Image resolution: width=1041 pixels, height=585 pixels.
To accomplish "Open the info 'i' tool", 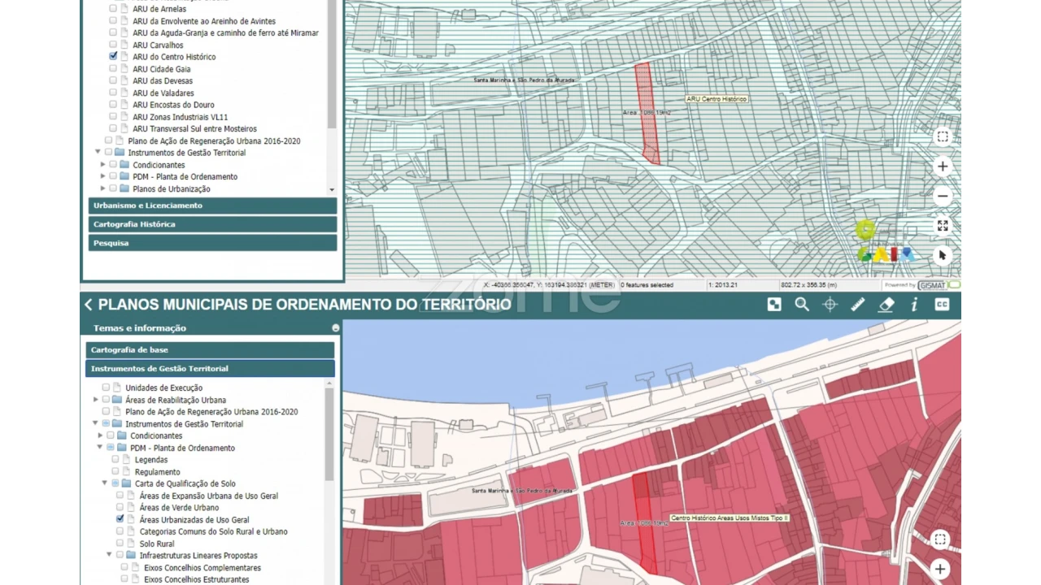I will click(914, 305).
